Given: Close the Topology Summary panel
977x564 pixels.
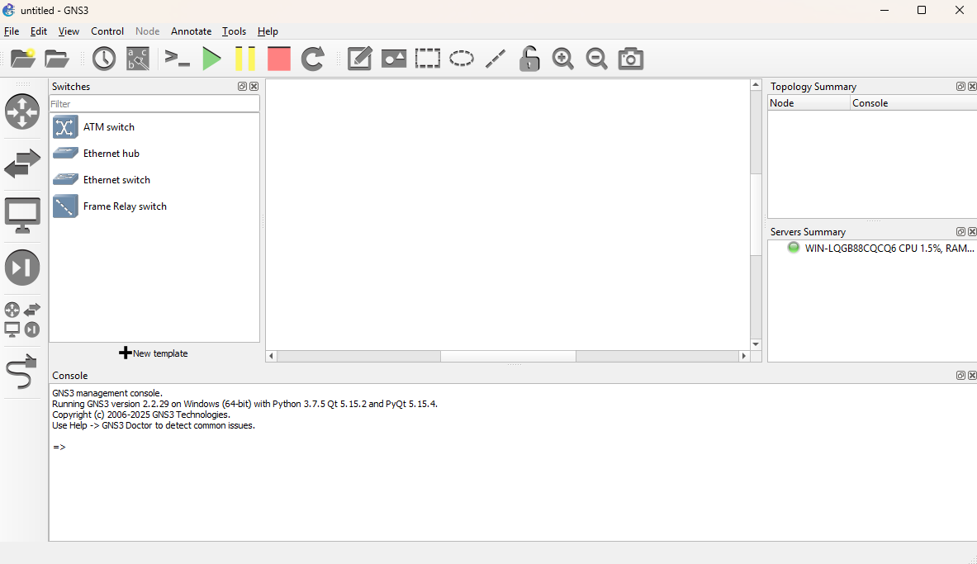Looking at the screenshot, I should [x=972, y=87].
